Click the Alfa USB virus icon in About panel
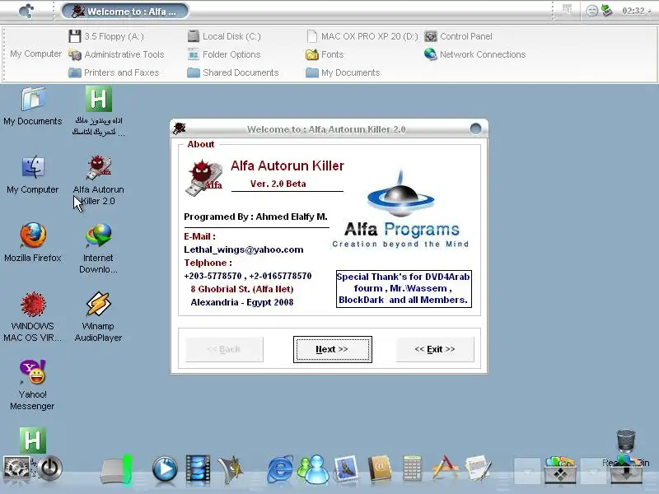The width and height of the screenshot is (659, 494). [203, 177]
